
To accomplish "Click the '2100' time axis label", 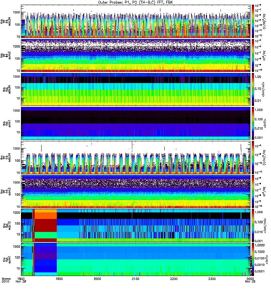I will coord(135,279).
